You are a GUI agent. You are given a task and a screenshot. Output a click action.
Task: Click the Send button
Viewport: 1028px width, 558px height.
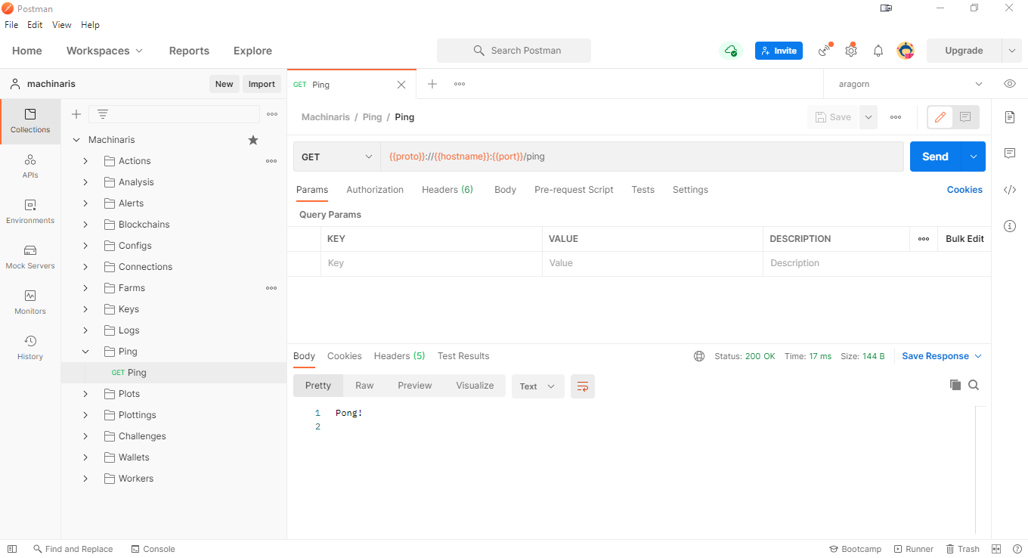[935, 157]
